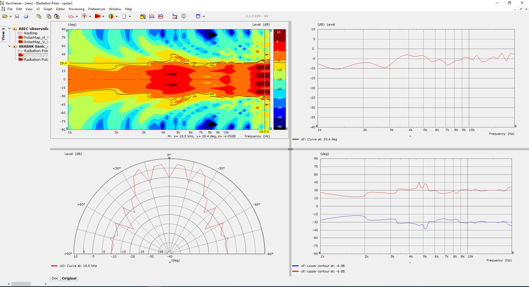Select PolarMap_H in the tree
Viewport: 529px width, 287px height.
click(x=36, y=37)
